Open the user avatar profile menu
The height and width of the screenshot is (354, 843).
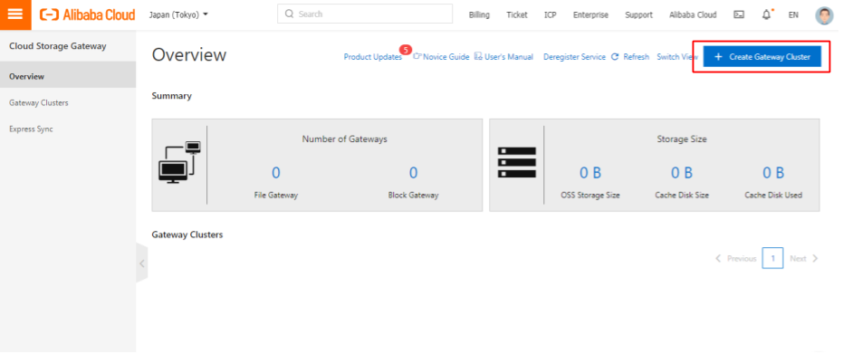[824, 15]
